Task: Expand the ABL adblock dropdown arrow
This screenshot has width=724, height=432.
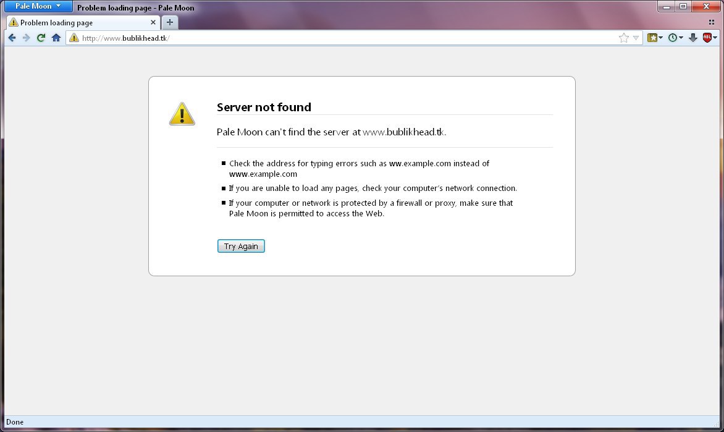Action: [x=715, y=38]
